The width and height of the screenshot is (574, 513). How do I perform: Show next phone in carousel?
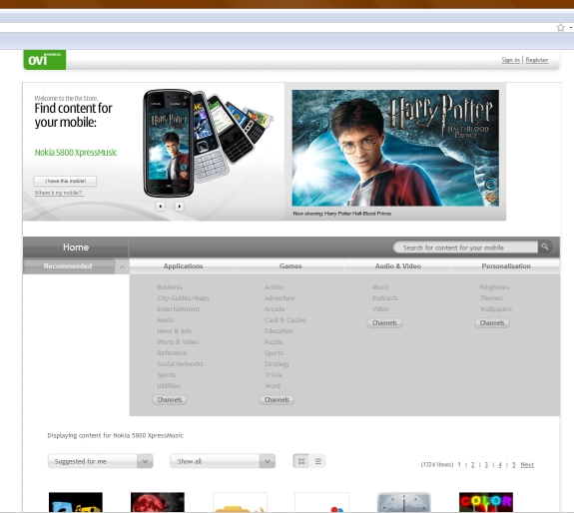point(179,207)
